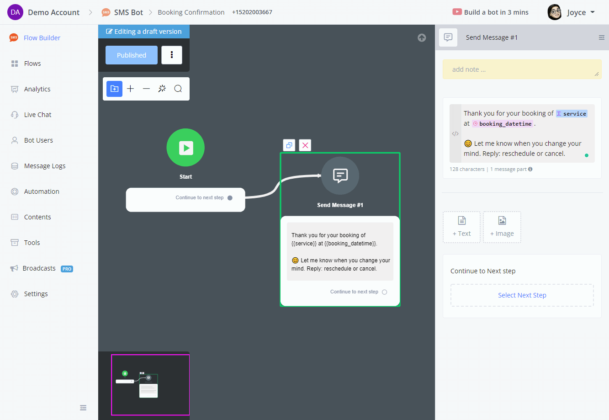609x420 pixels.
Task: Click the phone number +15202003667
Action: tap(252, 12)
